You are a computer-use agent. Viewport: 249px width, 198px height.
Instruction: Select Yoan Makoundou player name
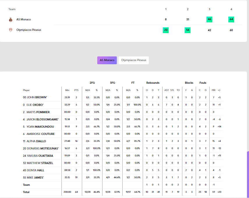point(38,126)
